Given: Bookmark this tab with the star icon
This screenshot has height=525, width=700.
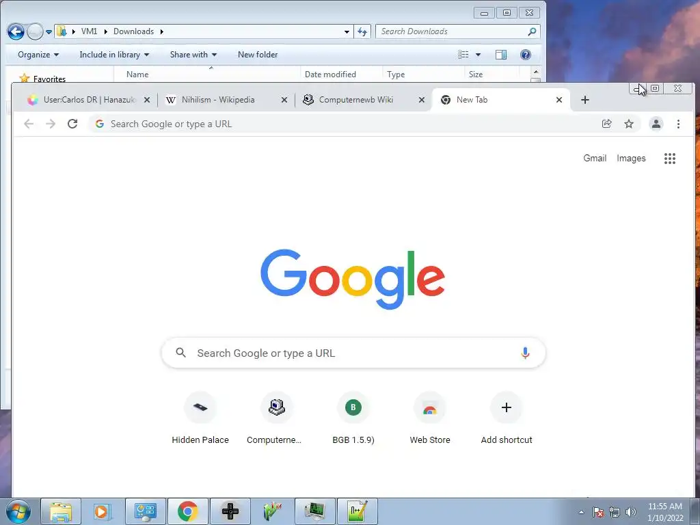Looking at the screenshot, I should tap(629, 124).
